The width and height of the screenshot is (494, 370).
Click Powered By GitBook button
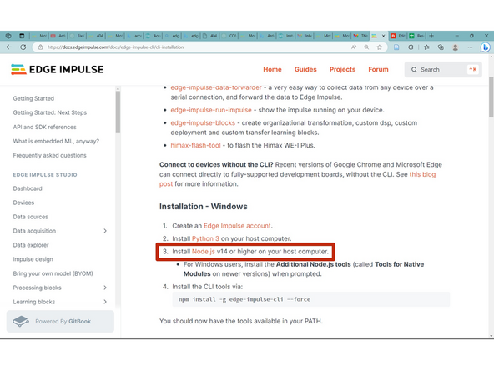tap(60, 321)
